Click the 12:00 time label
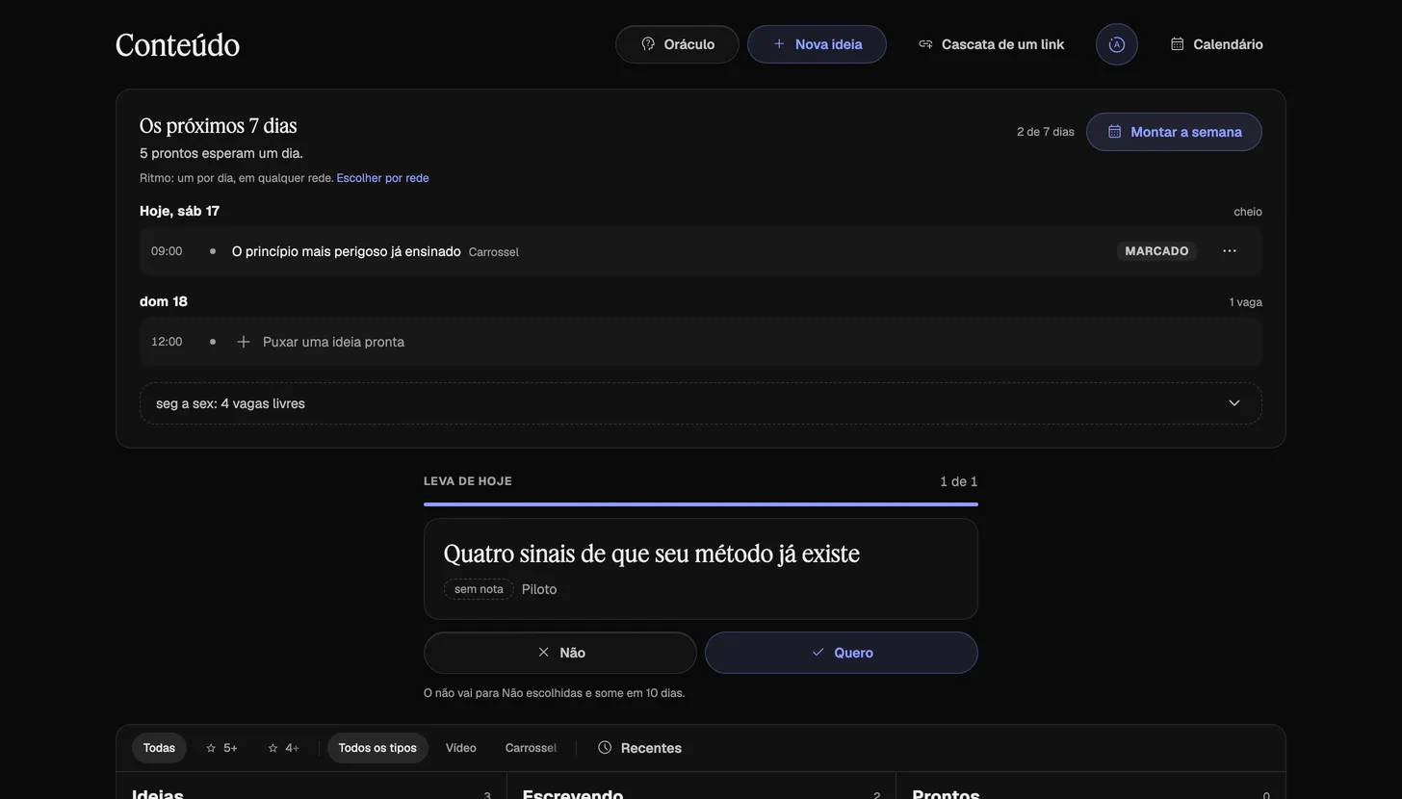Viewport: 1402px width, 799px height. click(x=167, y=342)
